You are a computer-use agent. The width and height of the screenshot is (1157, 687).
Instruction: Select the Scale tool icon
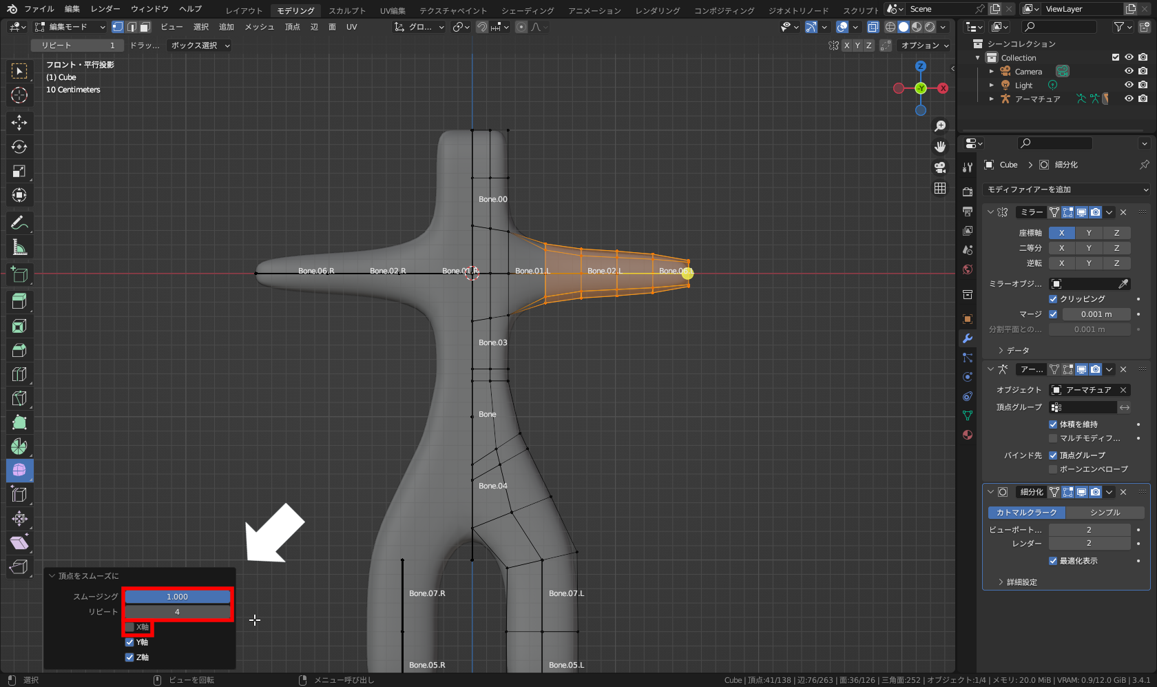coord(19,171)
